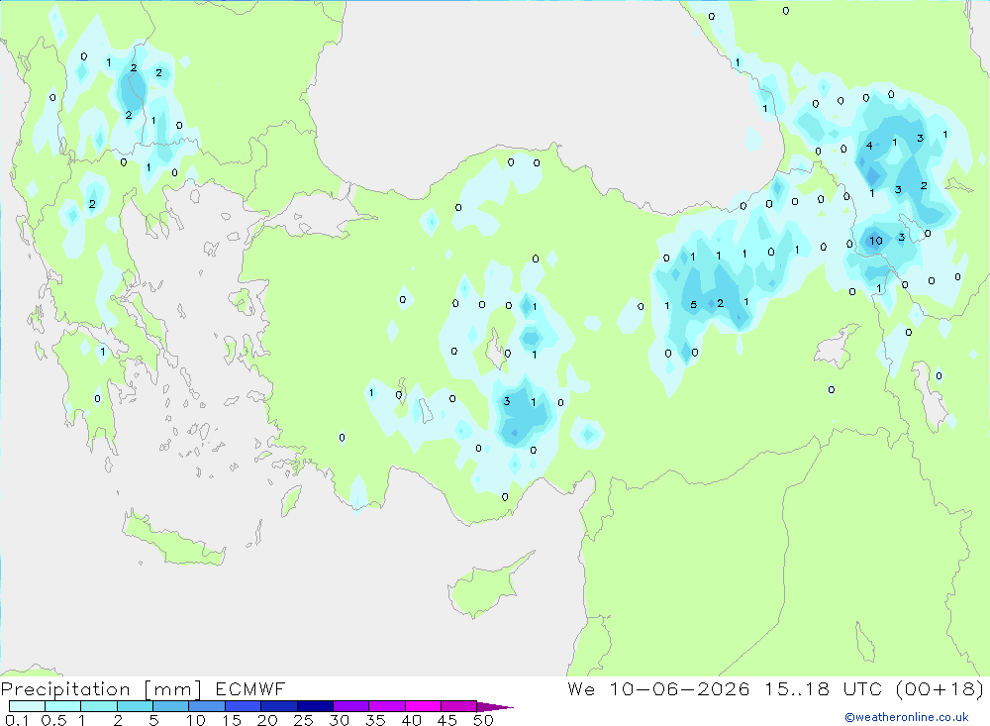Click the '35' legend scale label
Screen dimensions: 990x726
tap(375, 720)
